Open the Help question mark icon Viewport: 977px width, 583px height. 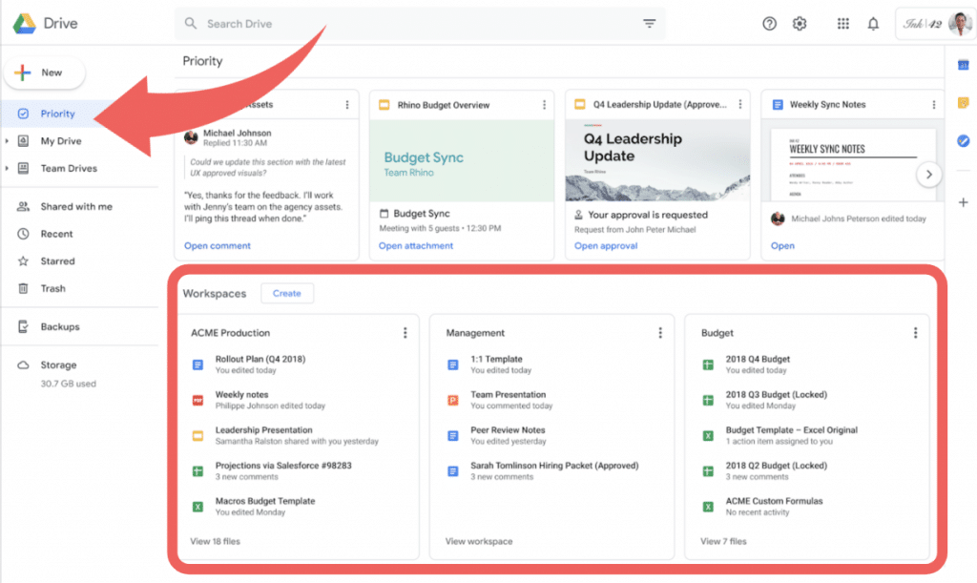click(769, 24)
